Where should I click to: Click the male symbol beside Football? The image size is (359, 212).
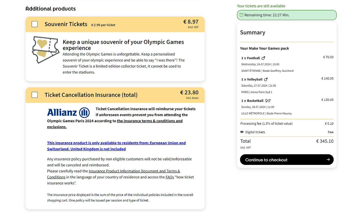[263, 58]
